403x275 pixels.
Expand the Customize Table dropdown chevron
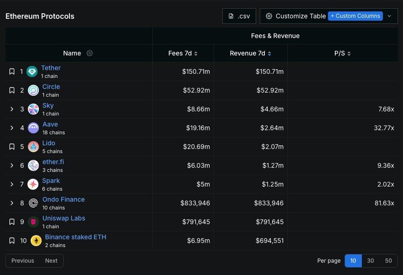click(389, 16)
